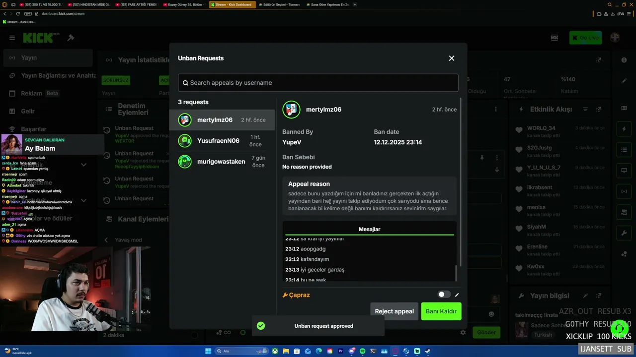
Task: Open the stream signal icon in right rail
Action: pos(624,191)
